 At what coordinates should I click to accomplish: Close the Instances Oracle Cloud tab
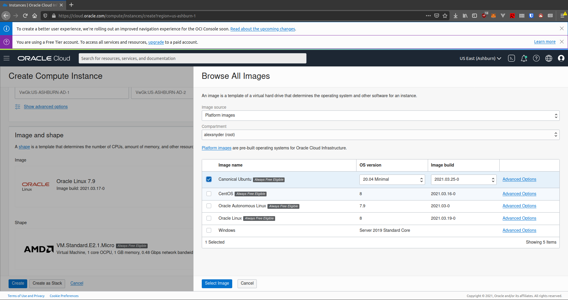[61, 5]
